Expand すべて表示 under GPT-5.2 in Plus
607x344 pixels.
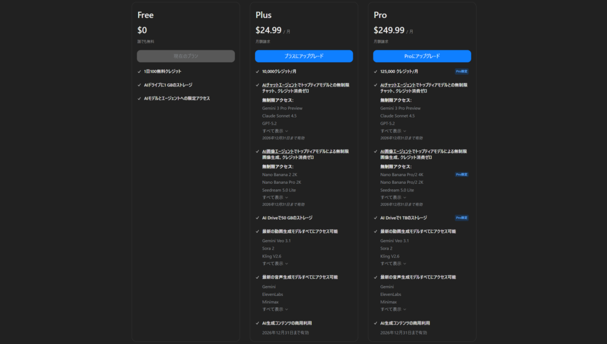[x=275, y=131]
